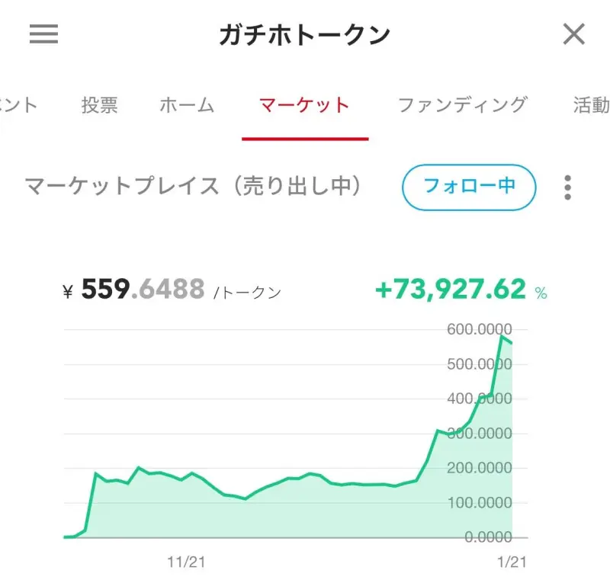Image resolution: width=610 pixels, height=586 pixels.
Task: Select the マーケット tab
Action: click(x=304, y=105)
